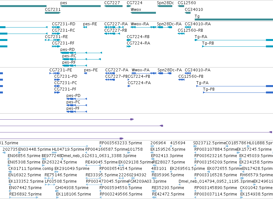Screen dimensions: 273x199
Task: Open protein Spn28Dc-PA
Action: [x=170, y=70]
